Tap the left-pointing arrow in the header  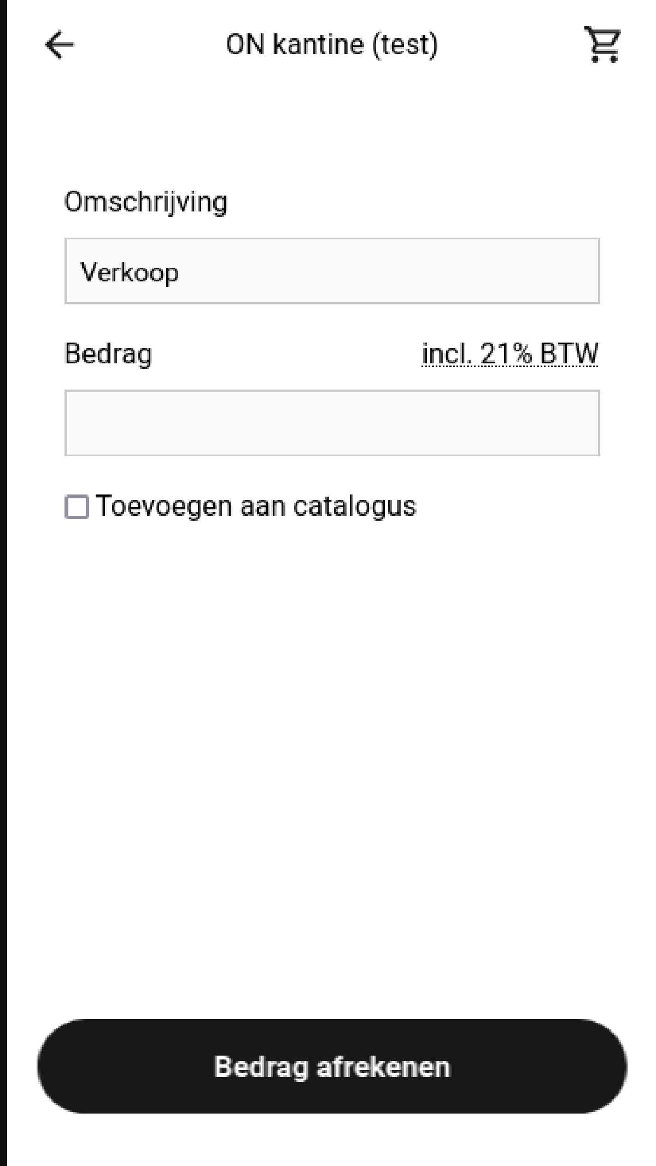coord(59,45)
